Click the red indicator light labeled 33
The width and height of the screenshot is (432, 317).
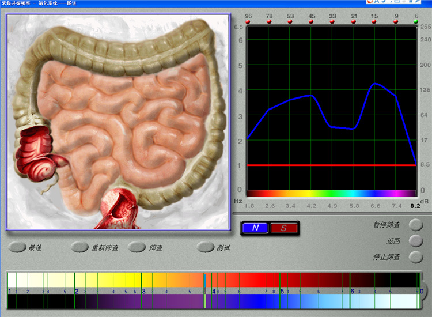click(x=332, y=22)
